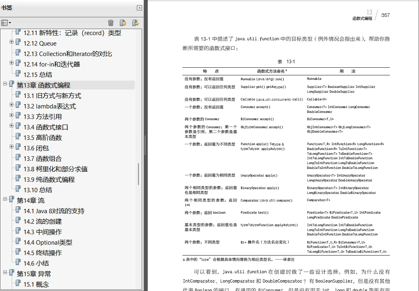Click the expand current bookmark icon

[x=136, y=23]
